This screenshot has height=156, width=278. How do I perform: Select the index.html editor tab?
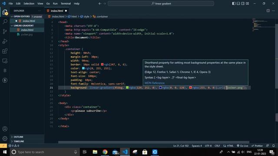coord(57,11)
